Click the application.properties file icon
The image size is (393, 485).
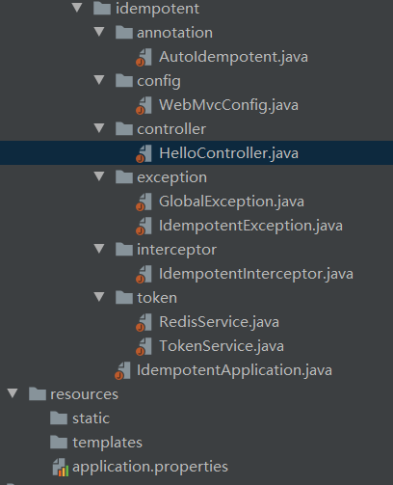click(61, 468)
